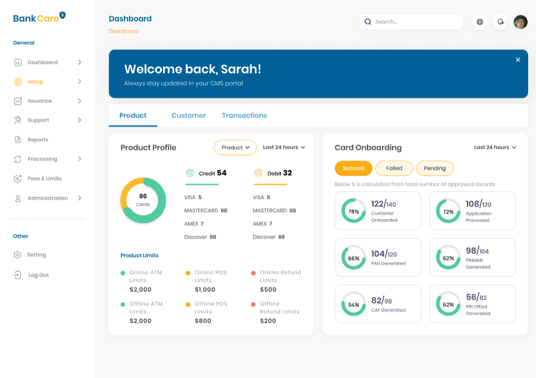
Task: Click the Support headset icon
Action: coord(18,120)
